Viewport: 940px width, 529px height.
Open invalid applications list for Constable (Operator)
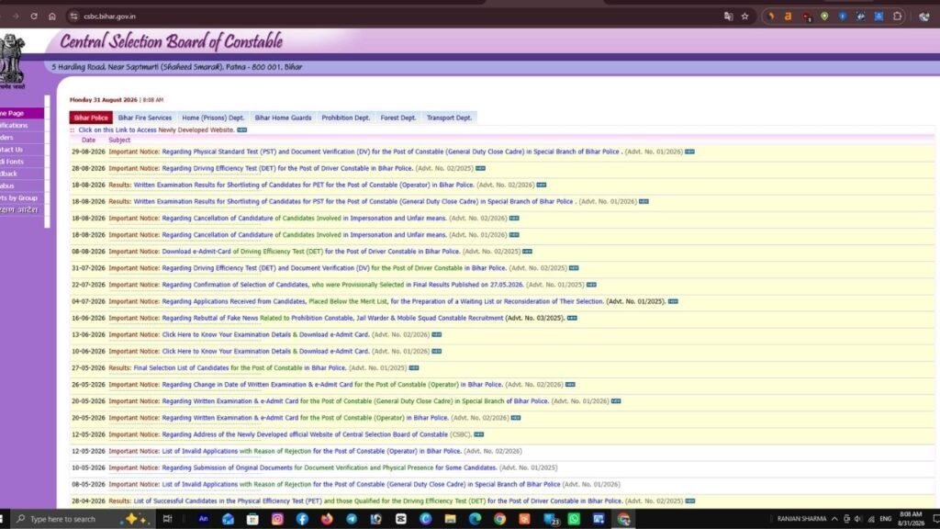click(312, 451)
